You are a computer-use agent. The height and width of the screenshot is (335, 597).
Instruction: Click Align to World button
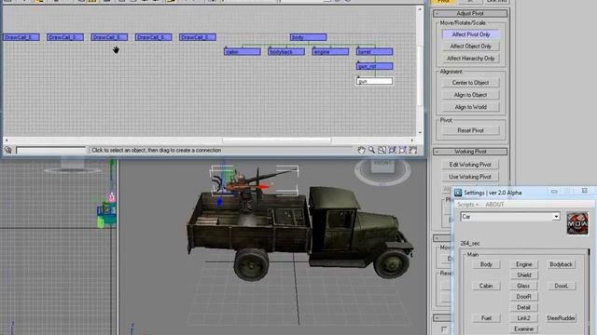471,107
